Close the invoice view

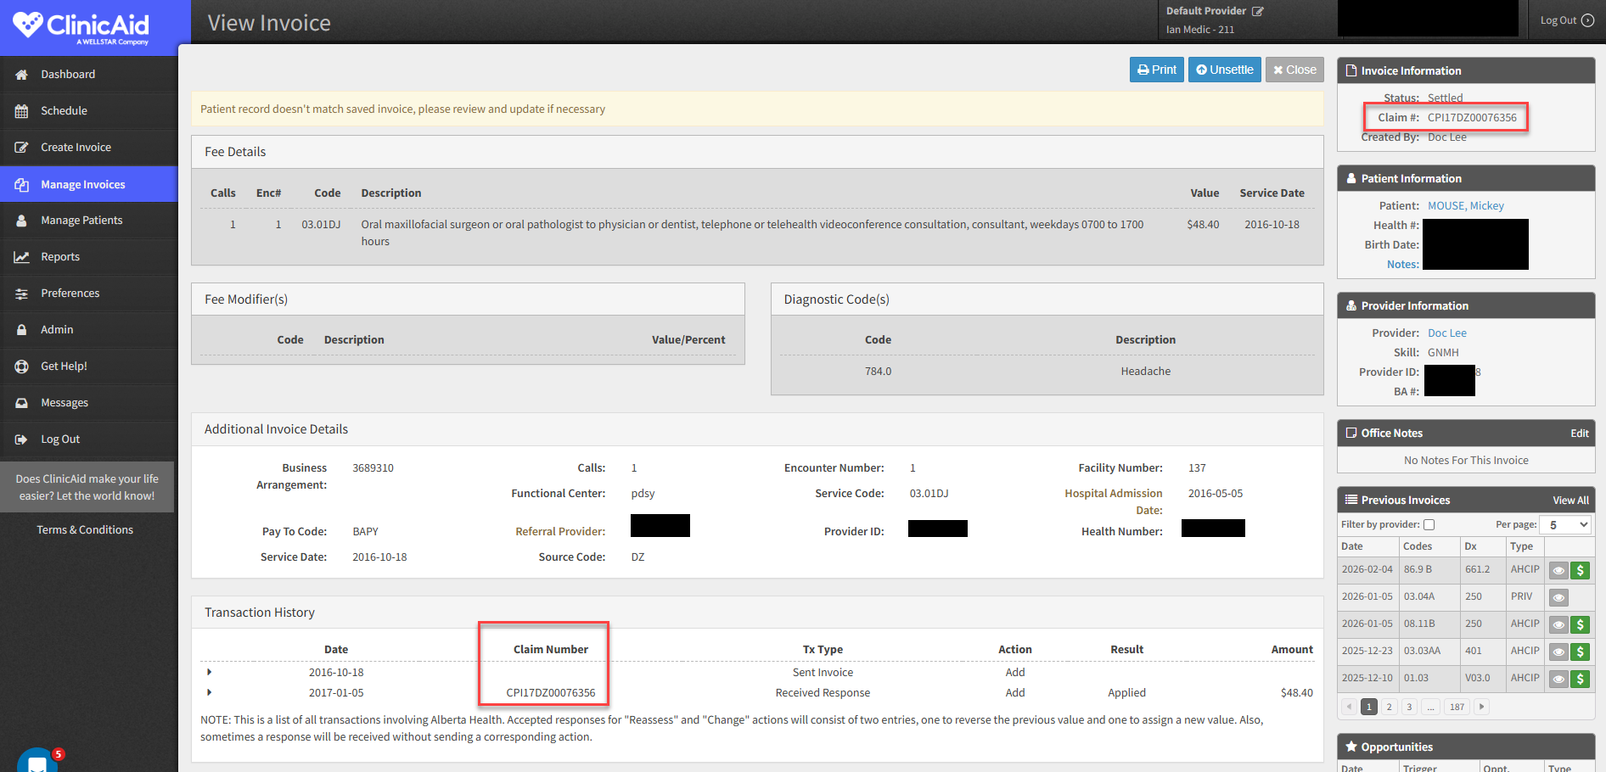click(x=1294, y=70)
